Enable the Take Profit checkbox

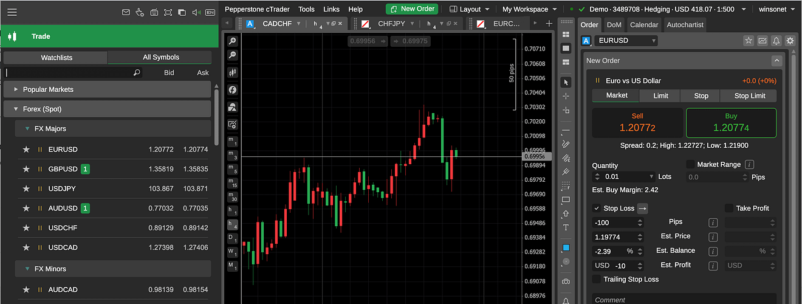click(x=729, y=208)
